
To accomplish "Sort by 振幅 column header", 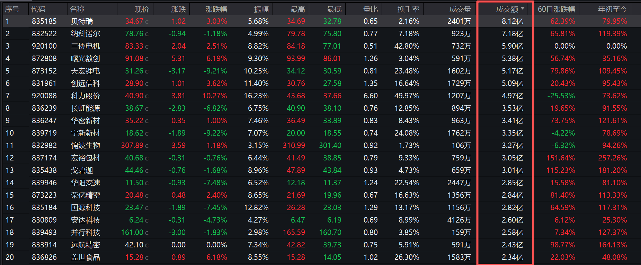I will (261, 9).
